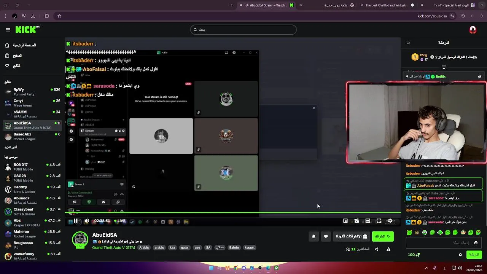This screenshot has height=274, width=487.
Task: Expand the gift leaderboard chevron
Action: pyautogui.click(x=444, y=67)
